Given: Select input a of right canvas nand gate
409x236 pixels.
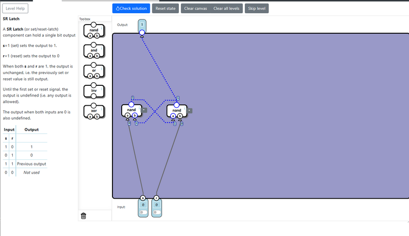Looking at the screenshot, I should (173, 116).
